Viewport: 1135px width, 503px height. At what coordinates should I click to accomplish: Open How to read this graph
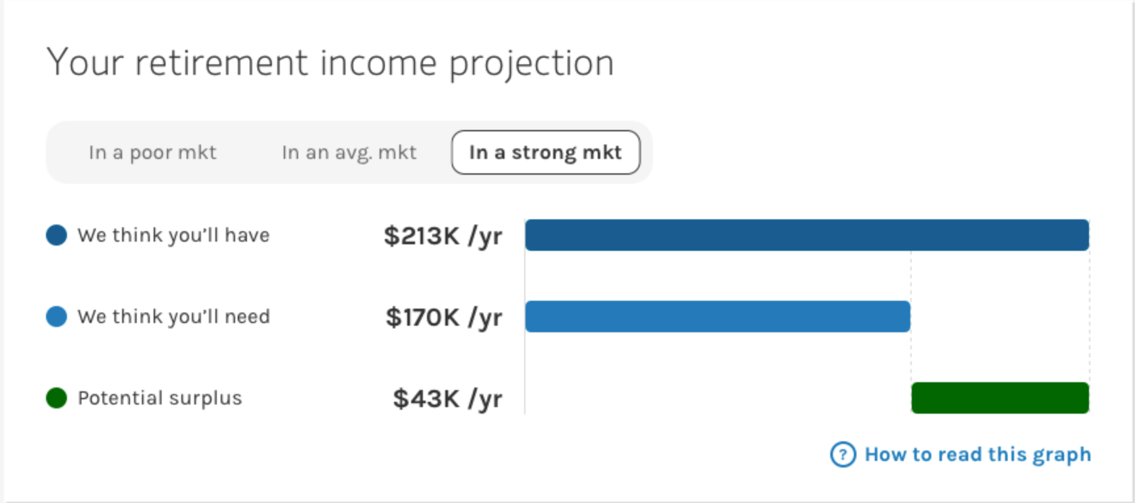[977, 454]
